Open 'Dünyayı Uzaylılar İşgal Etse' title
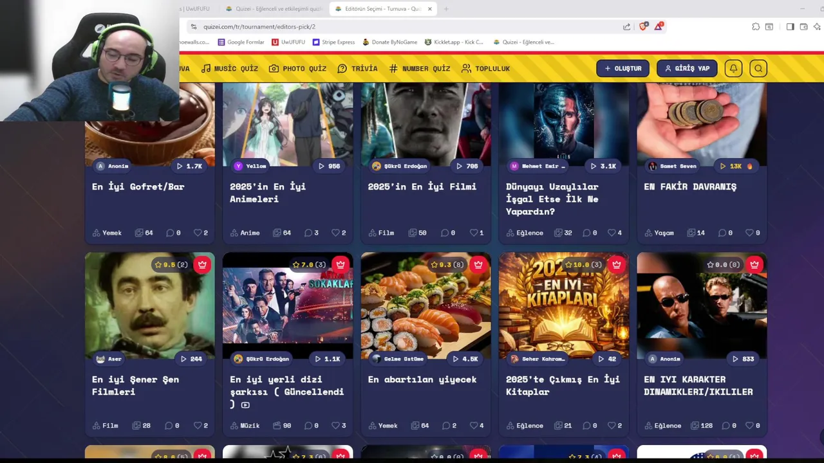This screenshot has width=824, height=463. point(552,199)
